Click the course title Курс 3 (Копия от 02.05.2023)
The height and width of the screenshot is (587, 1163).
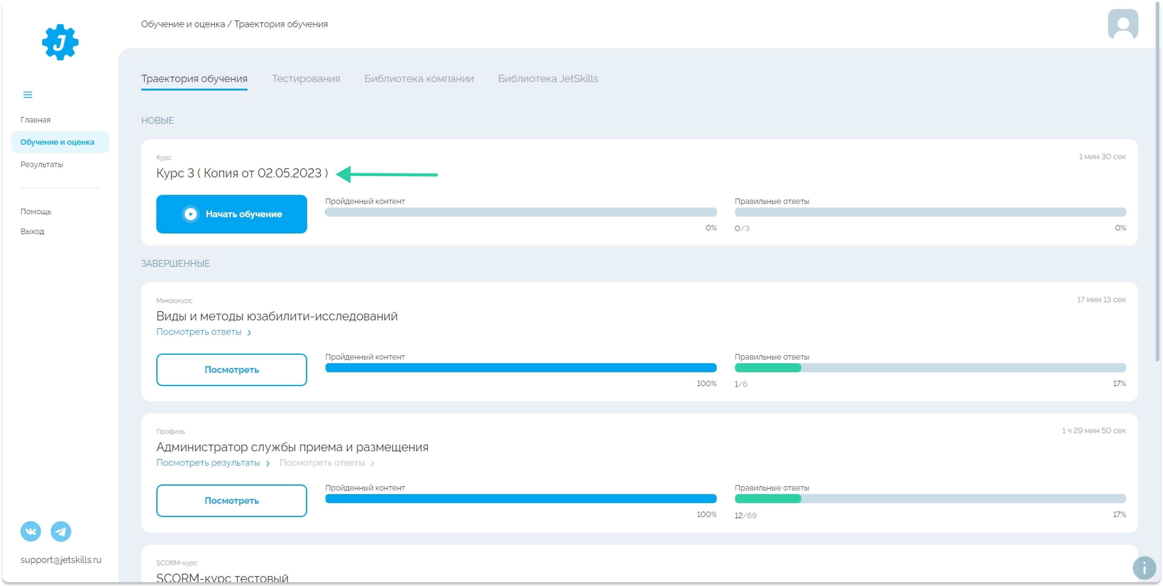tap(242, 173)
